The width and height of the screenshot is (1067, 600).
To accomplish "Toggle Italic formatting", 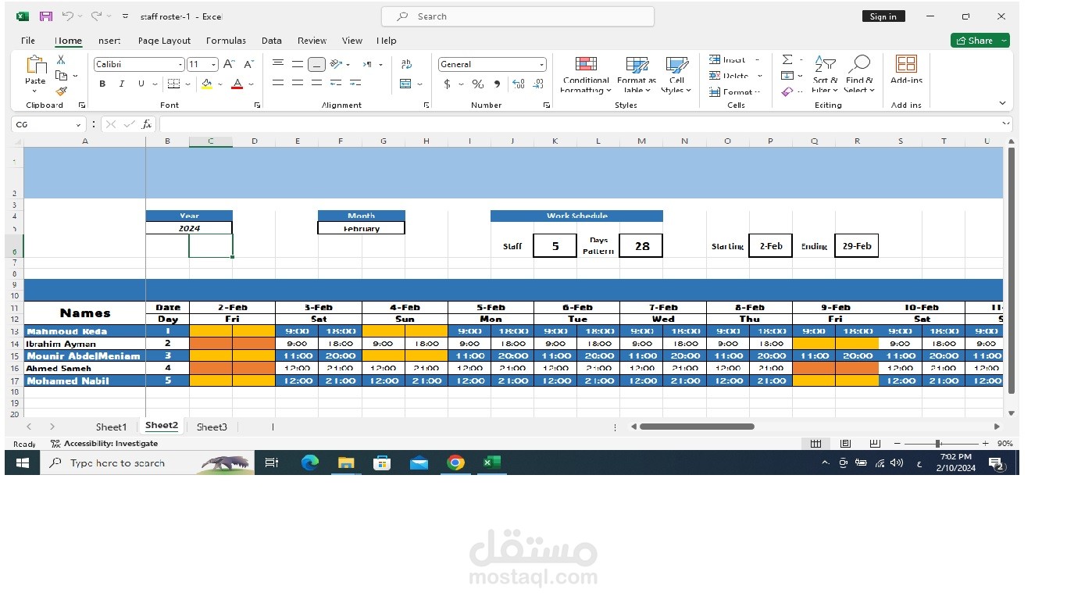I will [122, 84].
